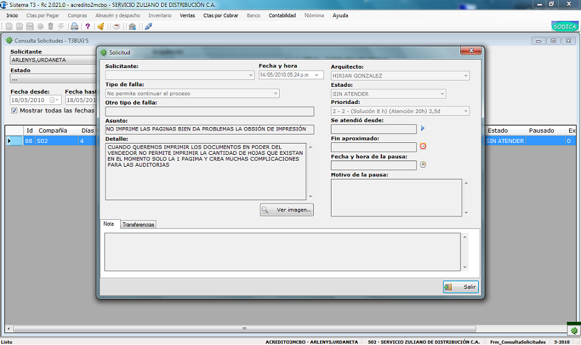Screen dimensions: 581x345
Task: Click the gray circle toolbar icon
Action: point(40,26)
